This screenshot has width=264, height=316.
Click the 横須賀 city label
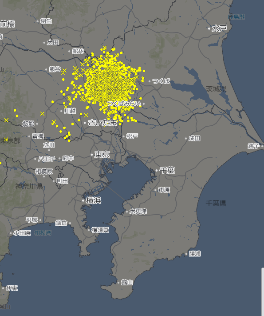100,230
